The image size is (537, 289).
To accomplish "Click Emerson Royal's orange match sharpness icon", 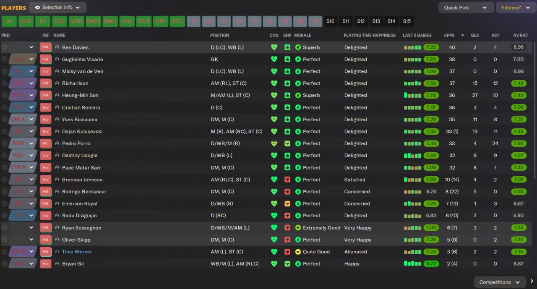I will [287, 203].
